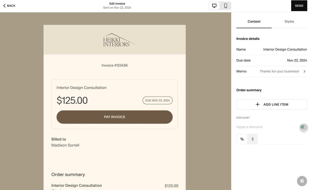Select the dollar discount type
Viewport: 310px width, 190px height.
point(252,139)
